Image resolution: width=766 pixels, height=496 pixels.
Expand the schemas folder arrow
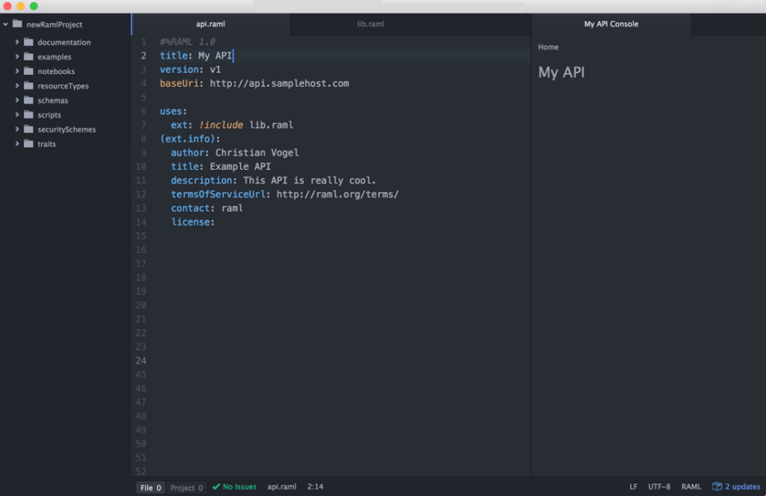[17, 100]
